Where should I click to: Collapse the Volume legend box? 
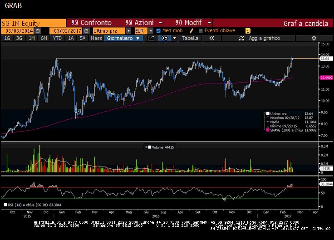click(x=145, y=147)
